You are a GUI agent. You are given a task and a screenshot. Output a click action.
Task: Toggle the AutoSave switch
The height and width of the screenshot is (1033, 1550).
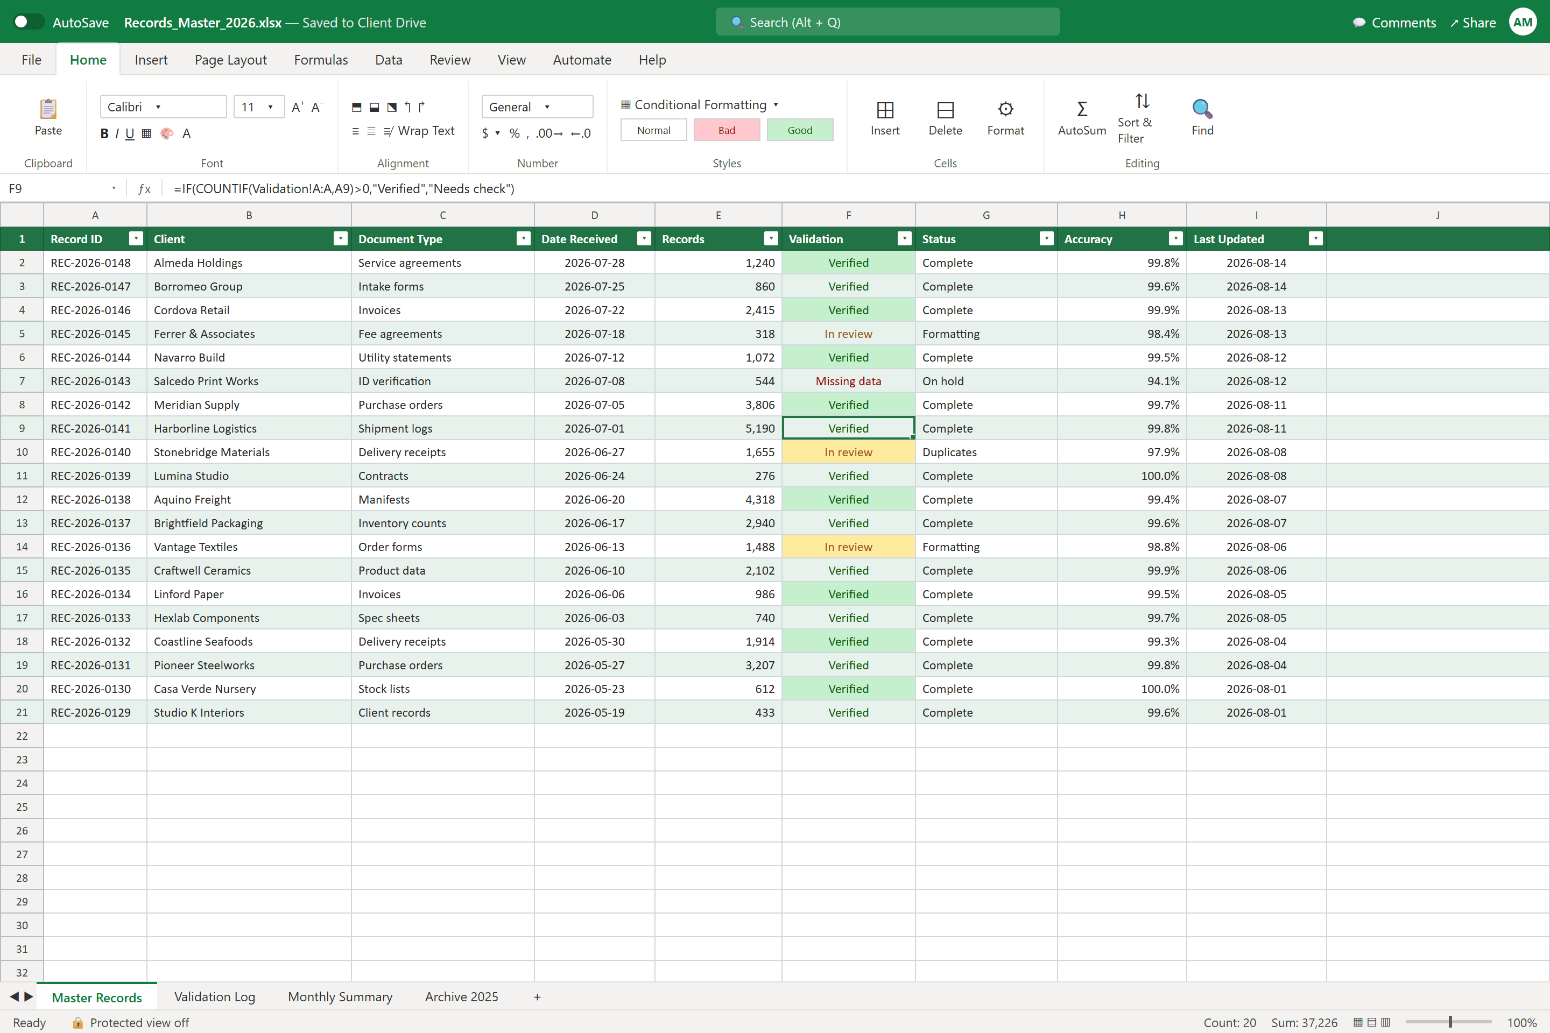pyautogui.click(x=29, y=22)
